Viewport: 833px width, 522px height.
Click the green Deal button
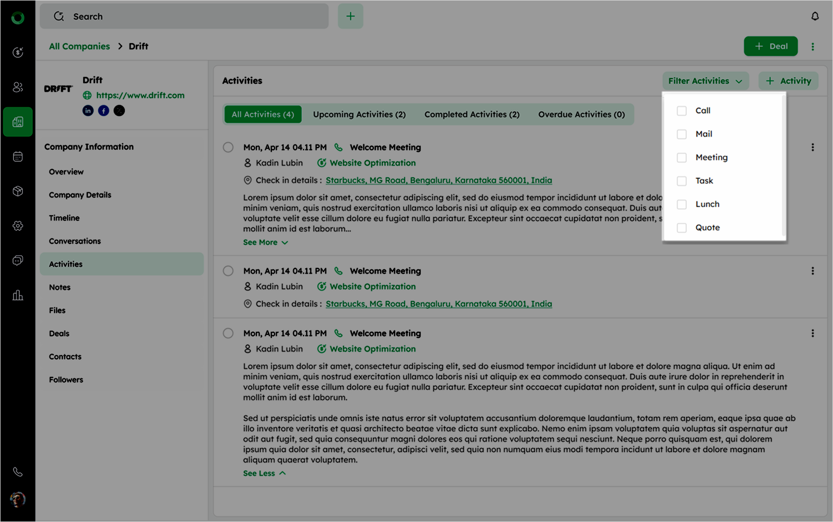771,46
